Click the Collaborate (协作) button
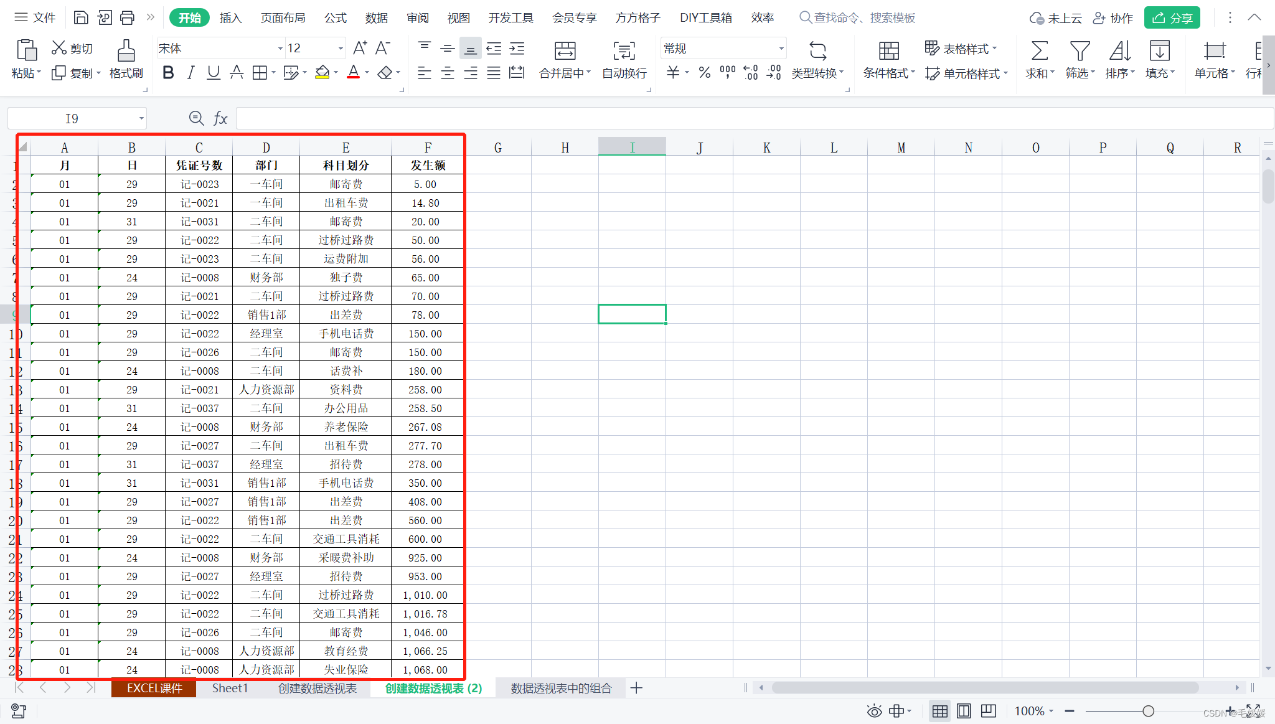 click(x=1113, y=17)
